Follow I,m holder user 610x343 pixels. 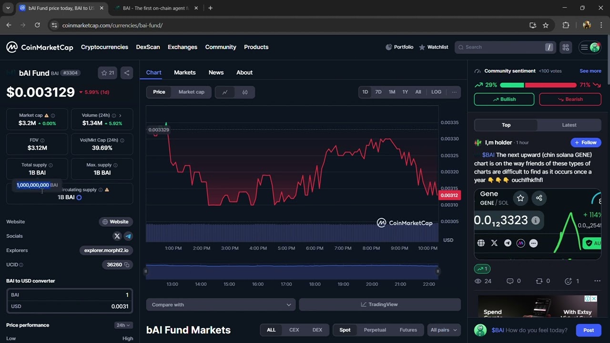click(x=586, y=142)
